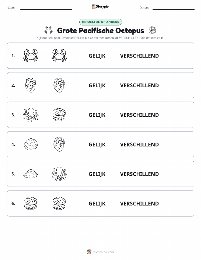Select the octopus image in row 3
This screenshot has height=260, width=201.
[x=31, y=115]
